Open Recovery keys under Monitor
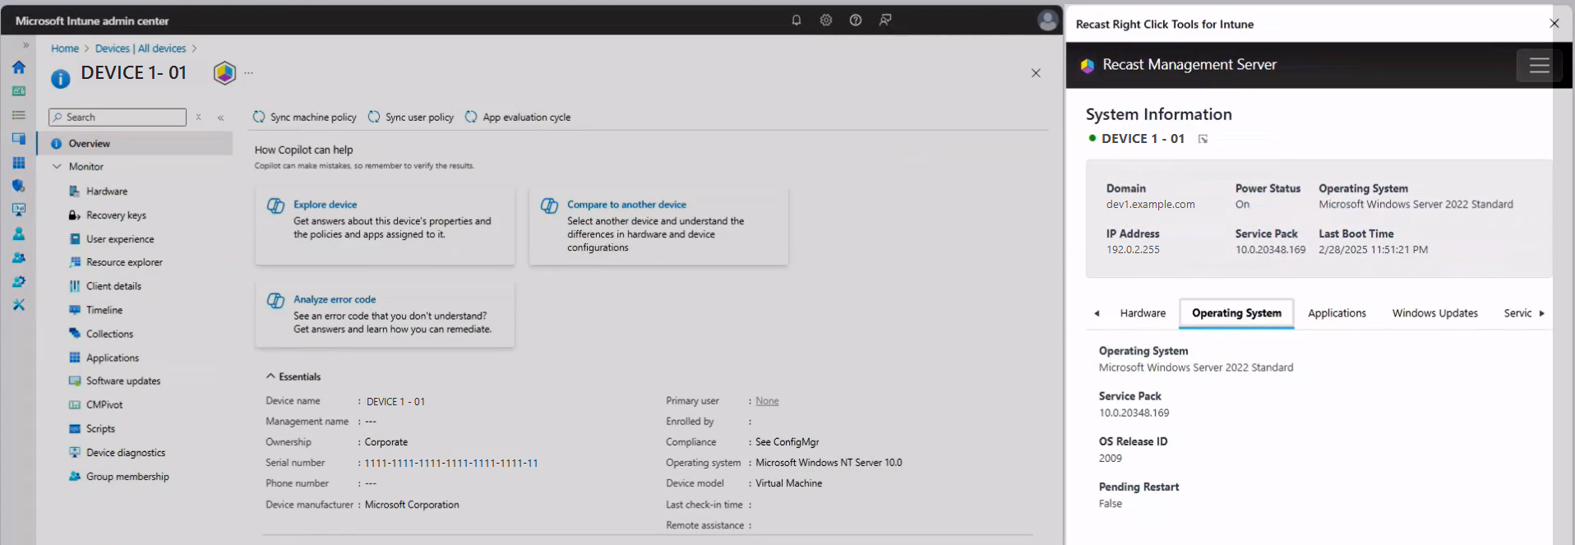This screenshot has height=545, width=1575. click(116, 215)
